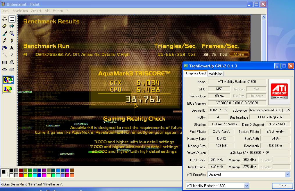Click the ATI Radeon logo in GPU-Z
Screen dimensions: 295x191
279,92
